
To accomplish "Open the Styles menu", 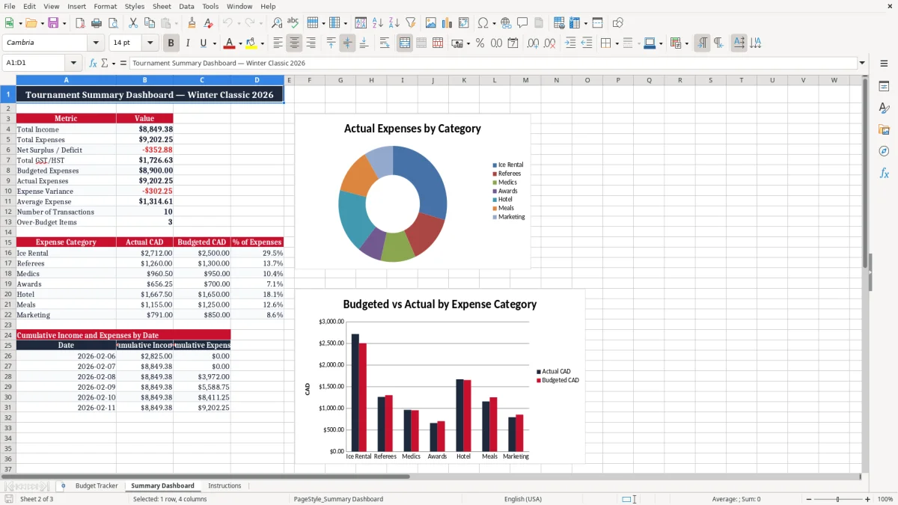I will [x=135, y=6].
